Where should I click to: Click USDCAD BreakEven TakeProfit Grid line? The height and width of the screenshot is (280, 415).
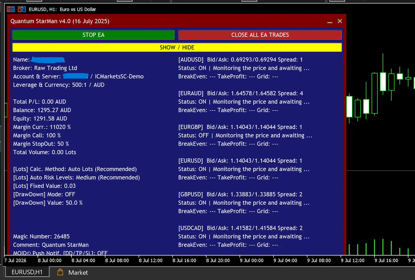[228, 245]
